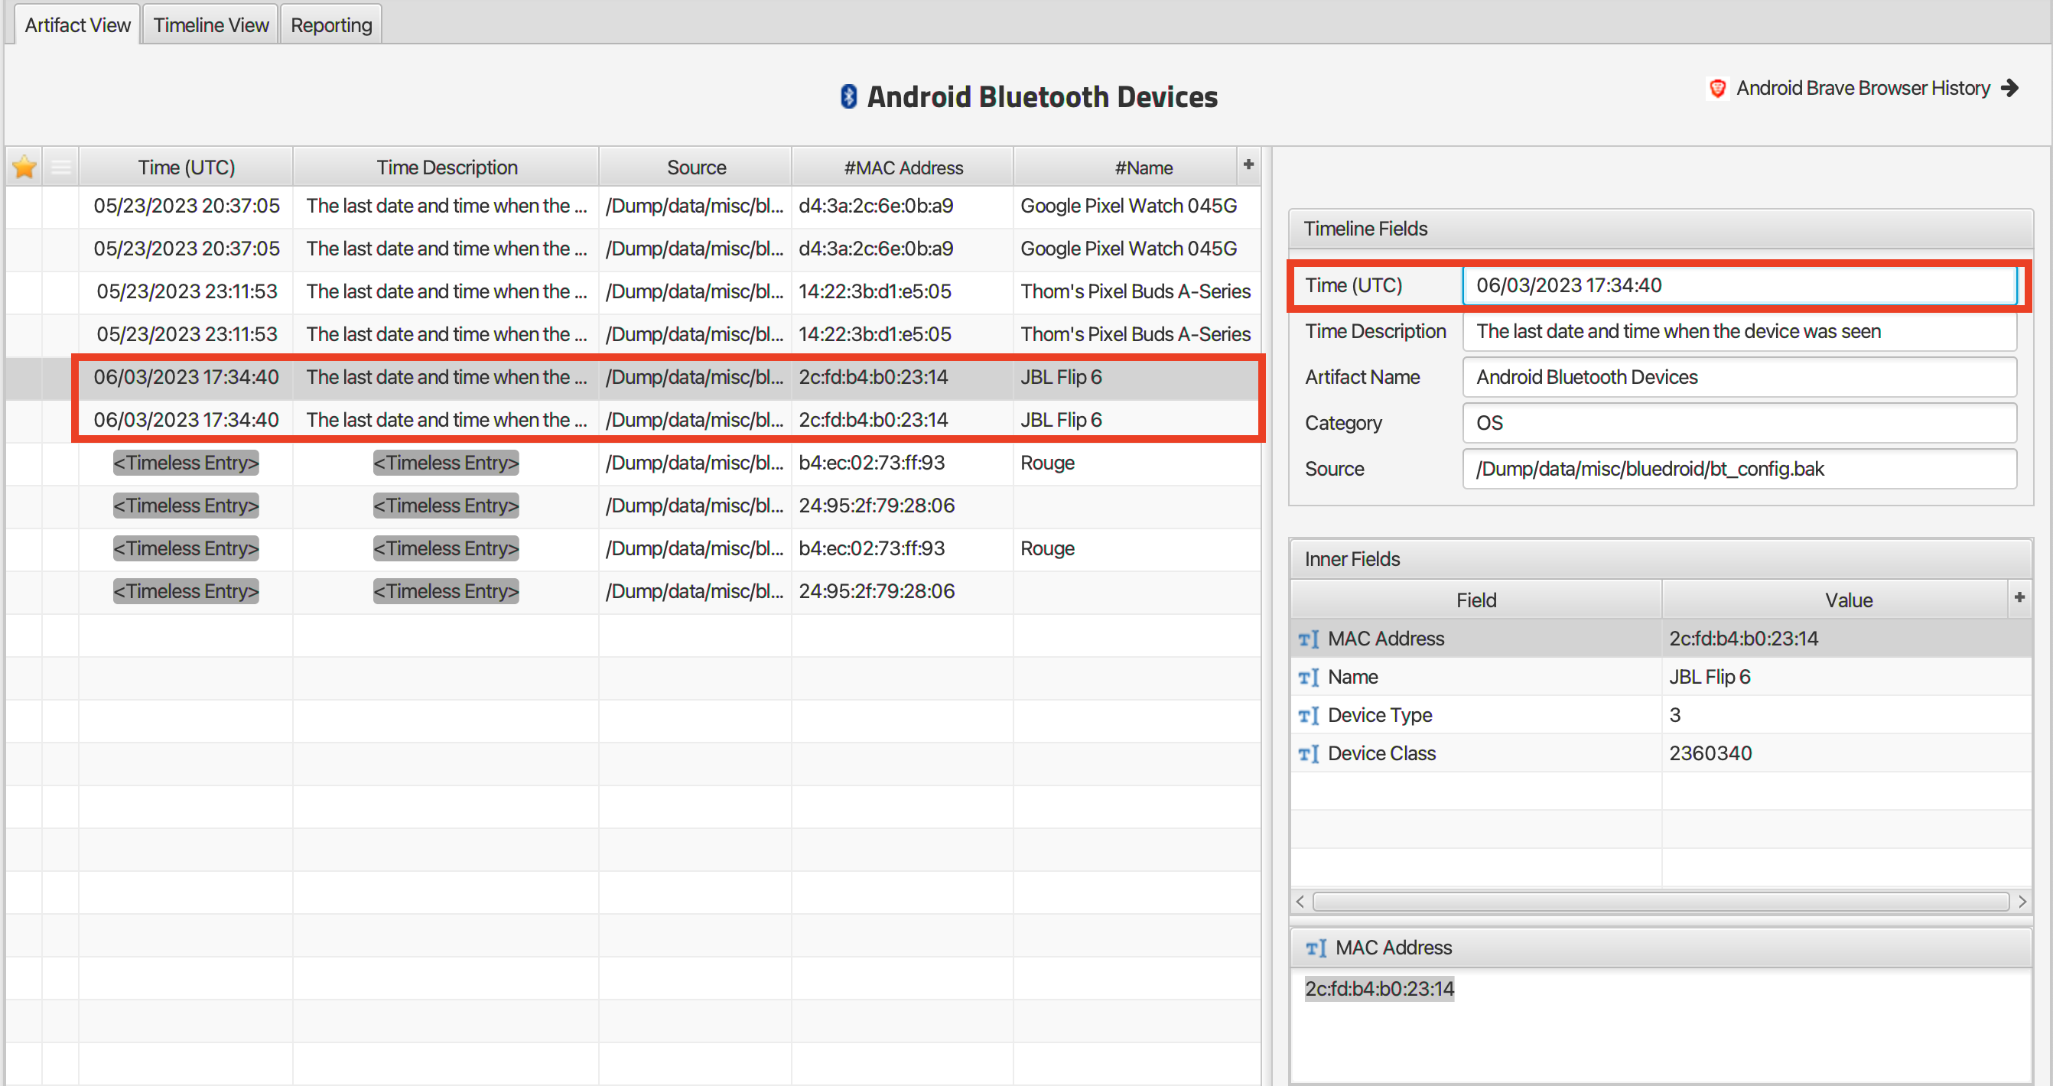
Task: Select the Device Type inner field row
Action: click(x=1660, y=716)
